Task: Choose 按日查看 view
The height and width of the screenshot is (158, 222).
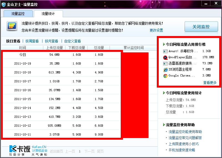Action: point(13,41)
